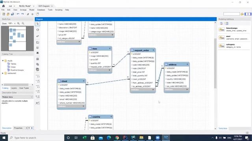Collapse the client table box
The width and height of the screenshot is (252, 141).
pyautogui.click(x=83, y=81)
